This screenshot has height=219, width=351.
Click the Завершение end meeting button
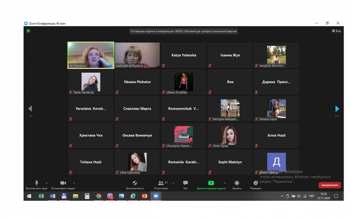coord(329,185)
